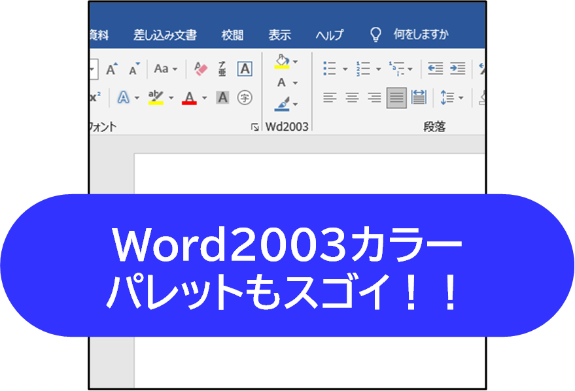Switch to the 表示 ribbon tab
The width and height of the screenshot is (575, 391).
[x=279, y=35]
